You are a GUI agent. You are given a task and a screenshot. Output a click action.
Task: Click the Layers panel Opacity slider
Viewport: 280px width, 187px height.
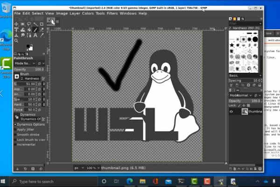click(x=245, y=101)
